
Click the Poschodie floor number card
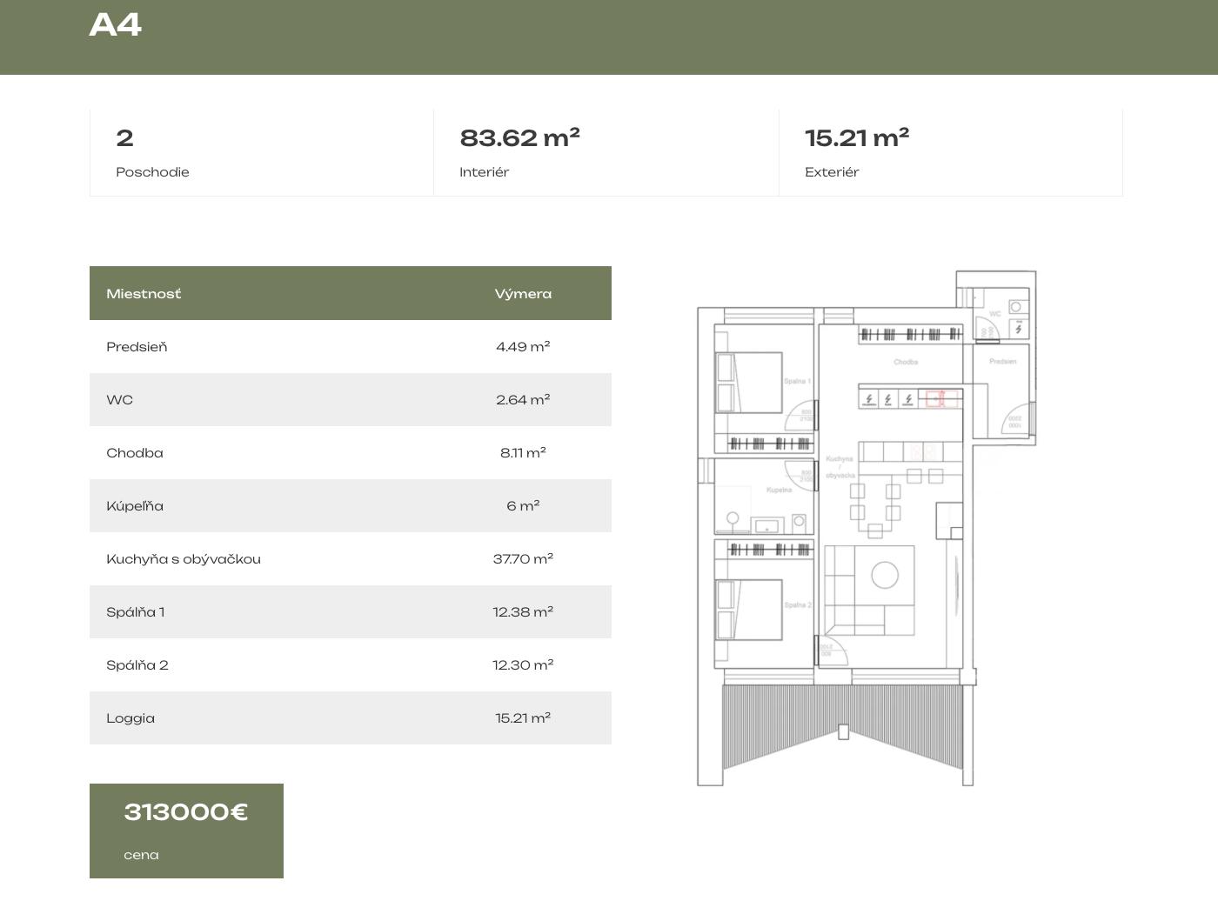point(261,152)
